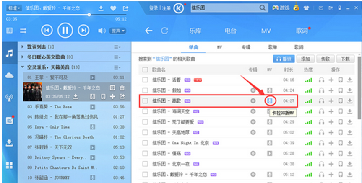362x183 pixels.
Task: Switch to the 电台 section
Action: 230,31
